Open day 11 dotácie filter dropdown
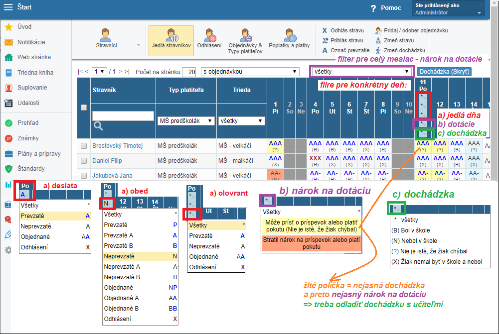This screenshot has height=334, width=499. (x=423, y=123)
